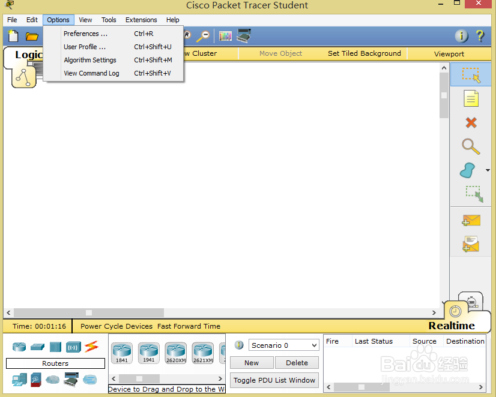Click the Add Complex PDU envelope
The image size is (496, 397).
[471, 244]
